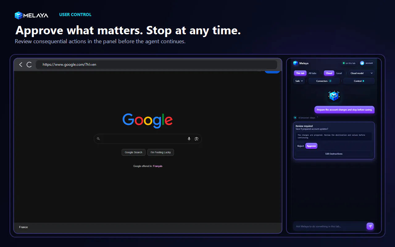Open Connectors with badge 2

pos(324,81)
